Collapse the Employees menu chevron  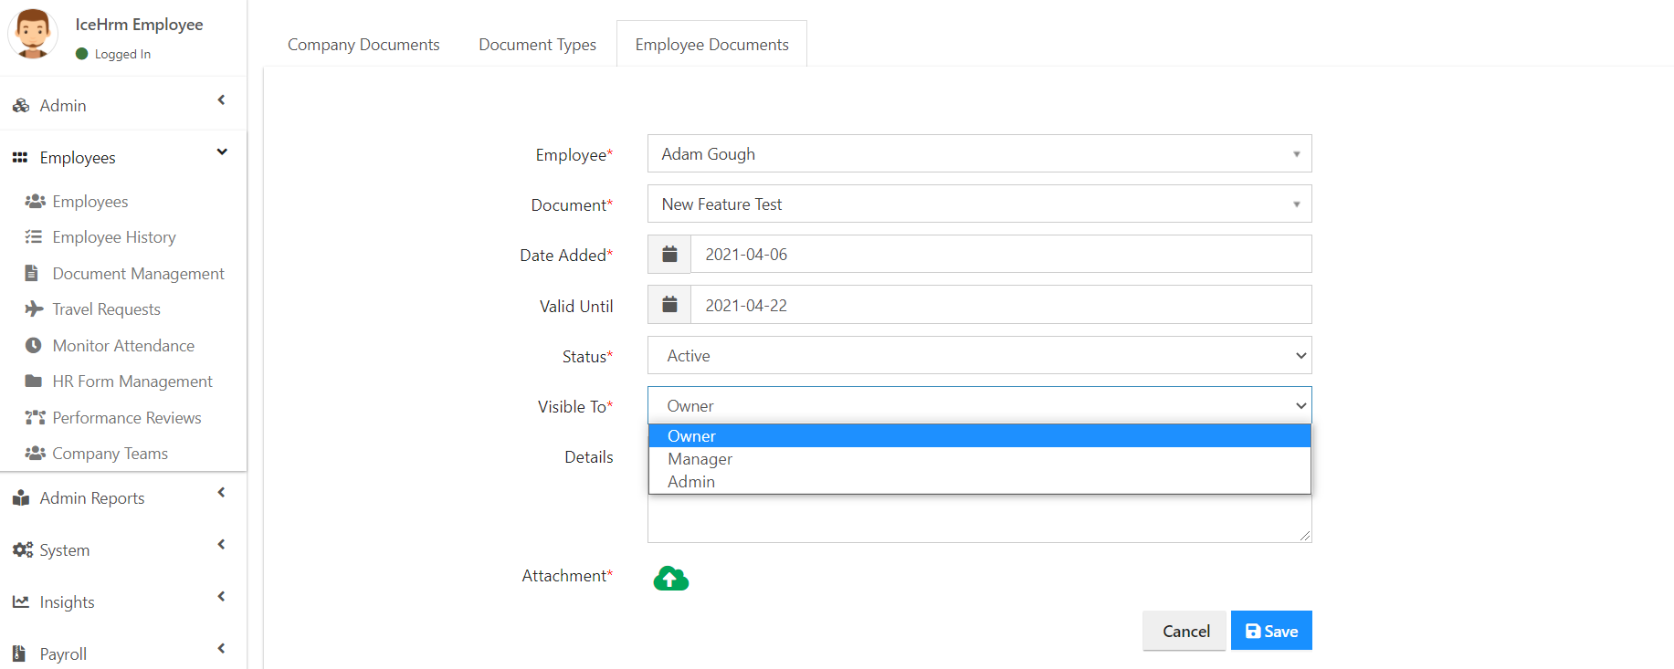pos(222,152)
